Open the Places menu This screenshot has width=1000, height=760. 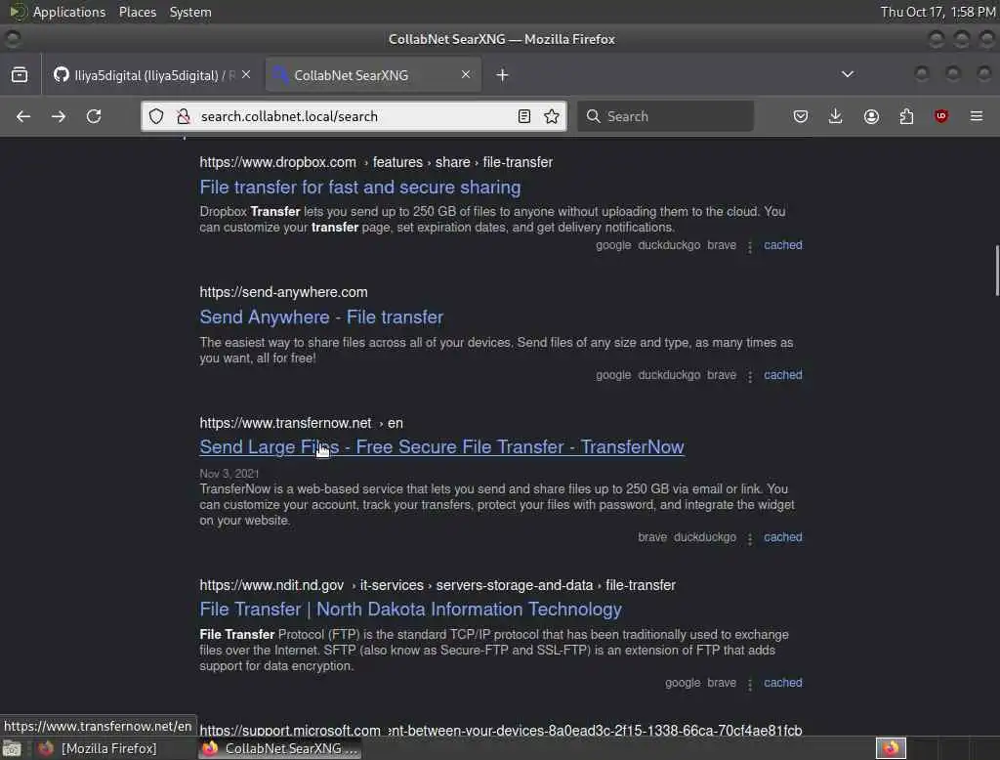click(x=138, y=12)
